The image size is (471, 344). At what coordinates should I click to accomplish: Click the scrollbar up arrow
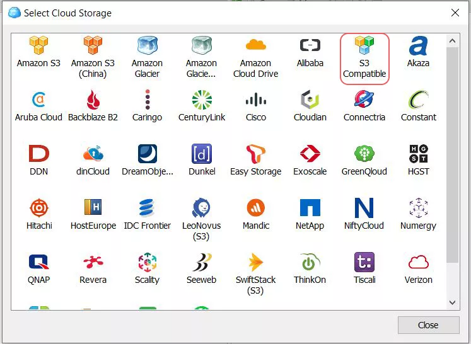453,40
